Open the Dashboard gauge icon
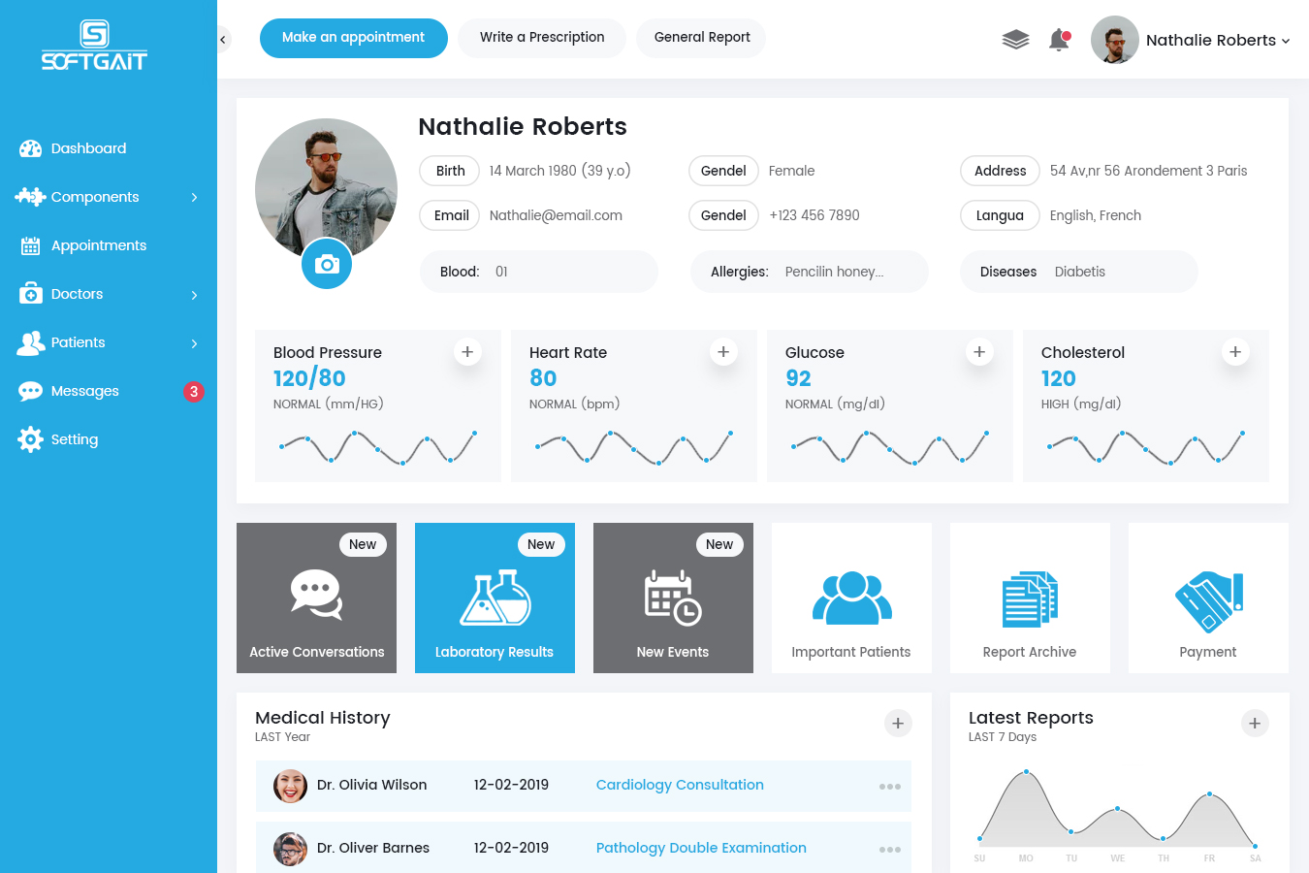 (x=30, y=148)
